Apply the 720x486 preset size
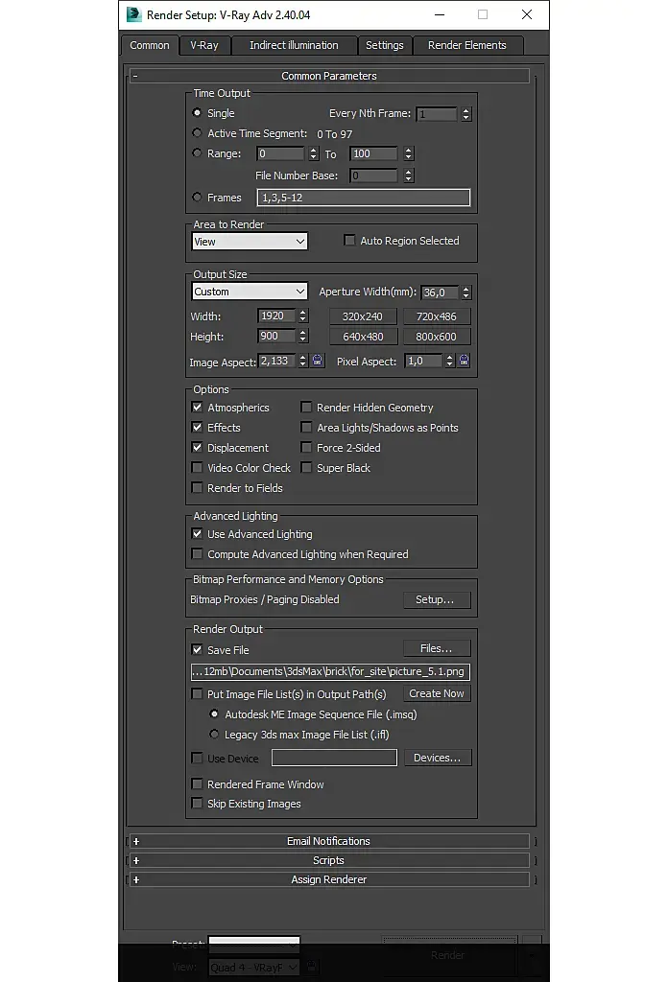The height and width of the screenshot is (982, 668). click(x=436, y=316)
